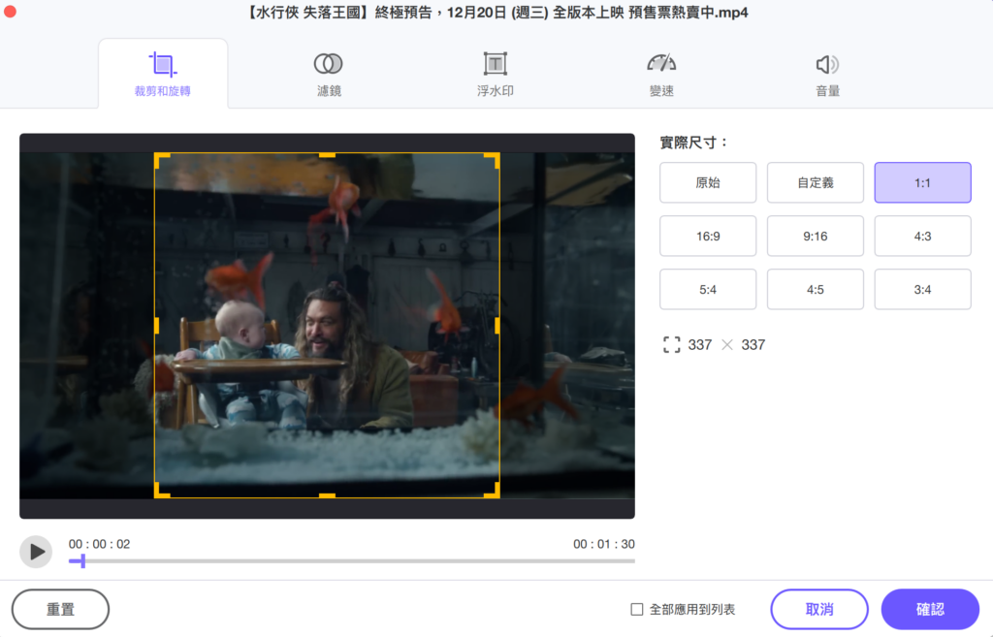
Task: Close the window with the red button
Action: point(10,12)
